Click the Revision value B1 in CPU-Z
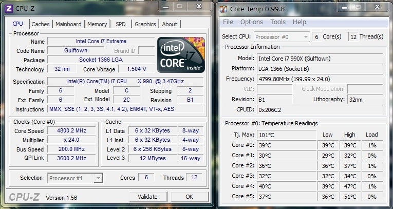The height and width of the screenshot is (209, 393). (x=190, y=100)
